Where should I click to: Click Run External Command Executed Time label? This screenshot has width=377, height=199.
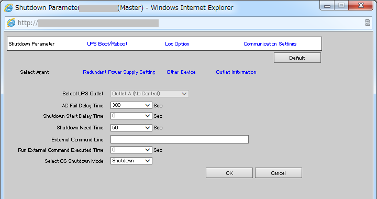point(61,150)
